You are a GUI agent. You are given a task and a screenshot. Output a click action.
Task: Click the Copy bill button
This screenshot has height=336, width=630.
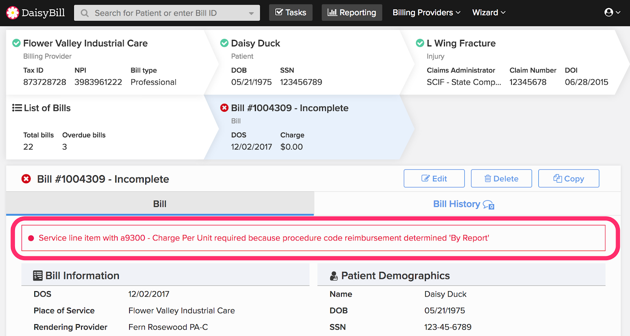pyautogui.click(x=569, y=179)
